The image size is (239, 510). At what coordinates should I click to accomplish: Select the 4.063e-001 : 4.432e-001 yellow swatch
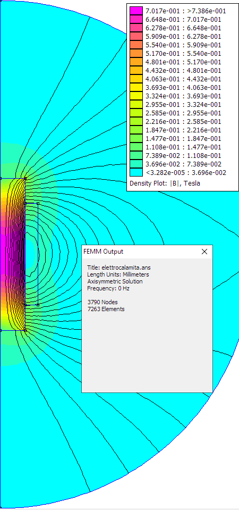click(136, 79)
